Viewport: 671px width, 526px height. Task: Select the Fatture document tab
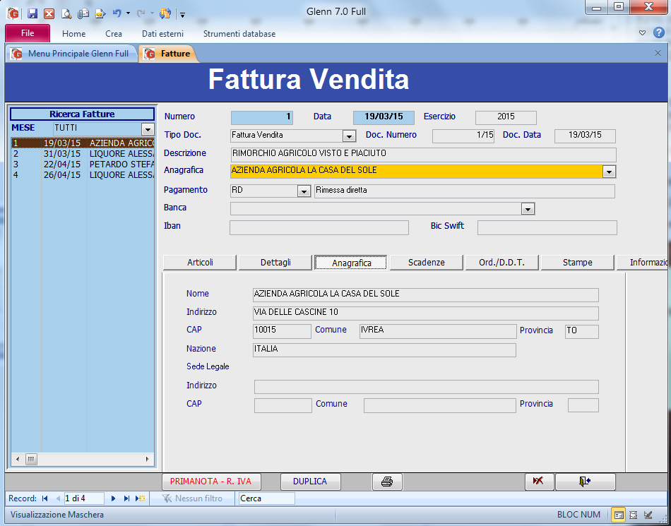pos(168,54)
